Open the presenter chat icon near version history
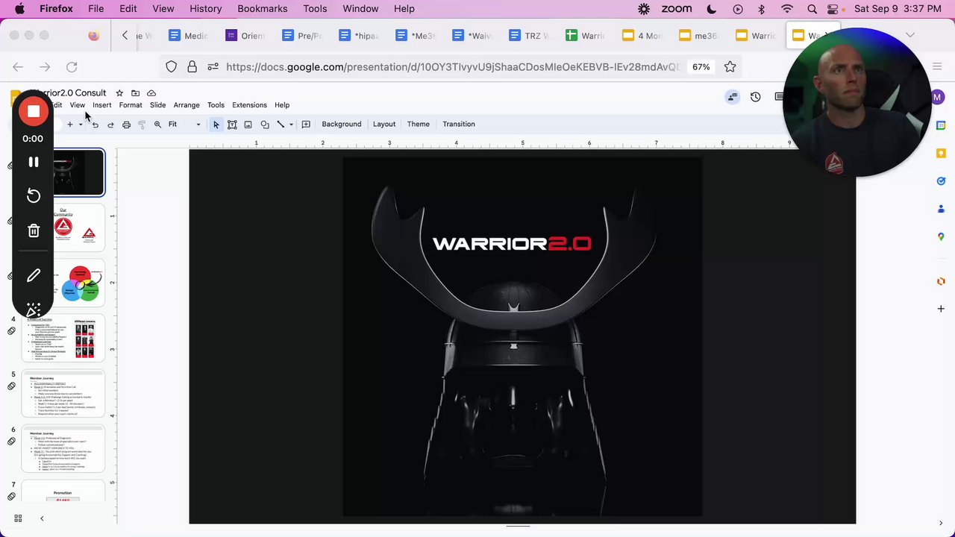 (x=733, y=97)
